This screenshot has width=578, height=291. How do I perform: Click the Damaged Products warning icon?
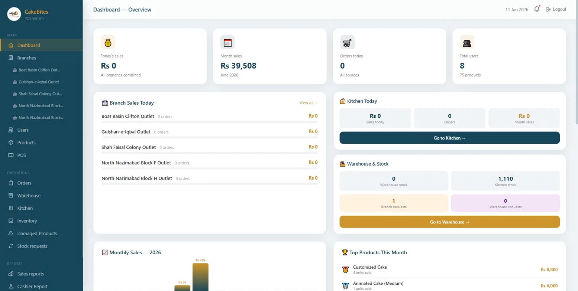point(11,233)
